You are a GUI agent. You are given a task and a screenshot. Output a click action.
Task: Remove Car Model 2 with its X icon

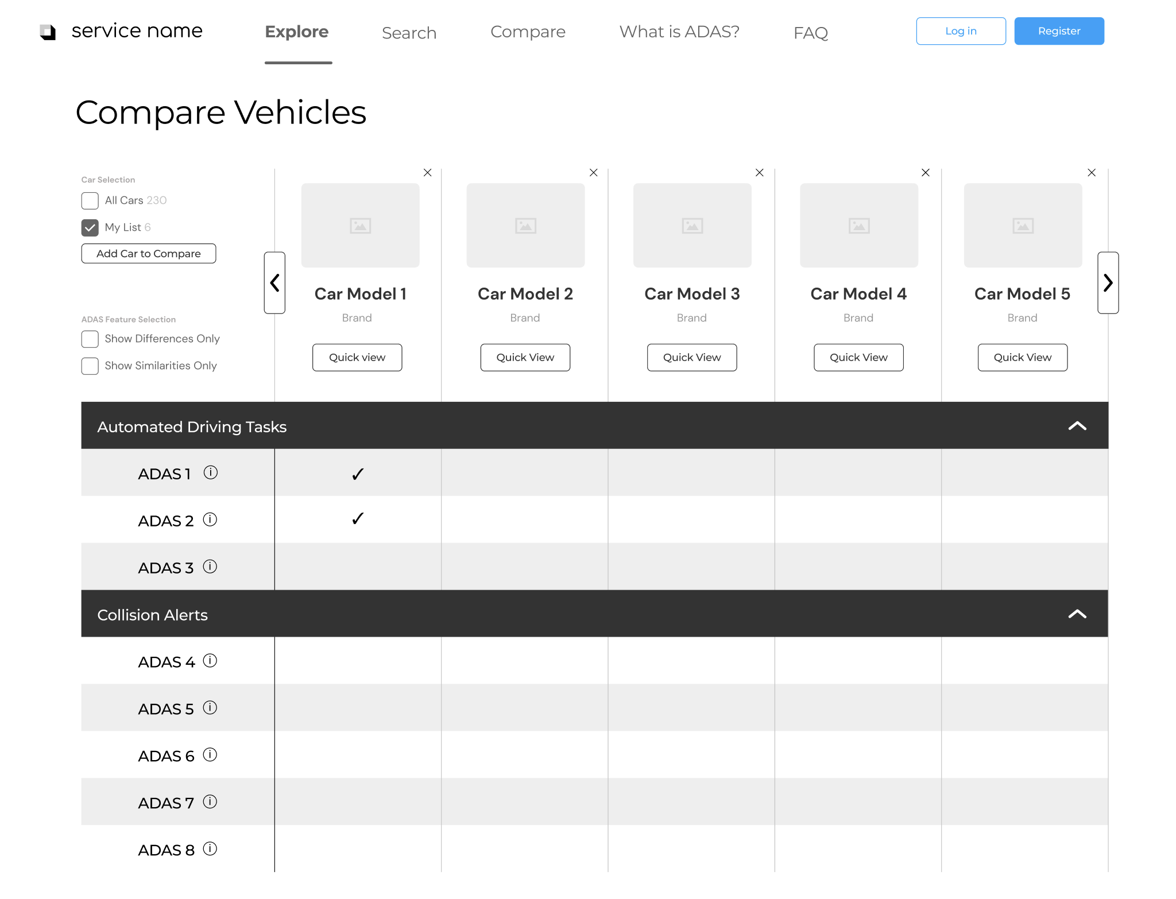coord(593,173)
